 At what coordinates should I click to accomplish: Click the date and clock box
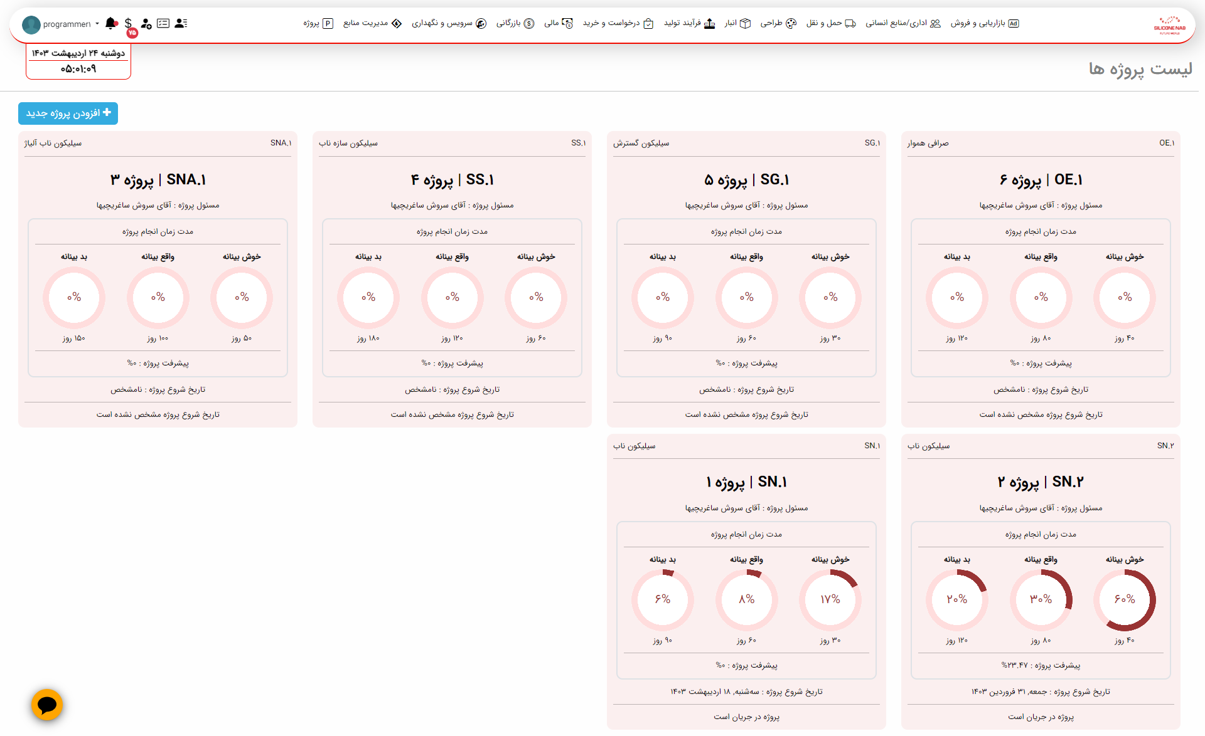click(78, 61)
